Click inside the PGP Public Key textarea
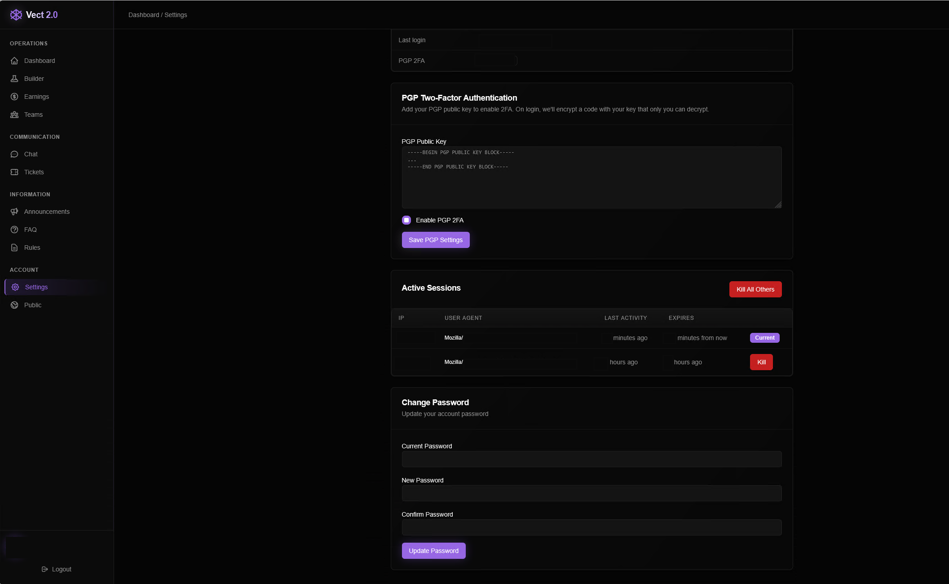 [591, 177]
